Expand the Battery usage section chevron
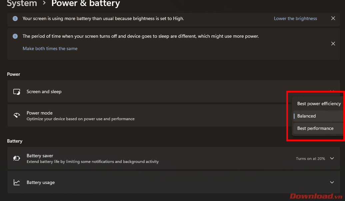Image resolution: width=345 pixels, height=201 pixels. click(332, 182)
